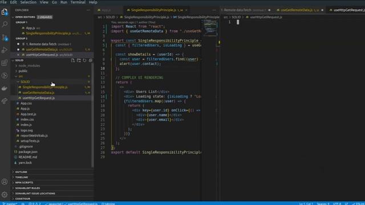
Task: Expand the NPM Scripts section
Action: (24, 183)
